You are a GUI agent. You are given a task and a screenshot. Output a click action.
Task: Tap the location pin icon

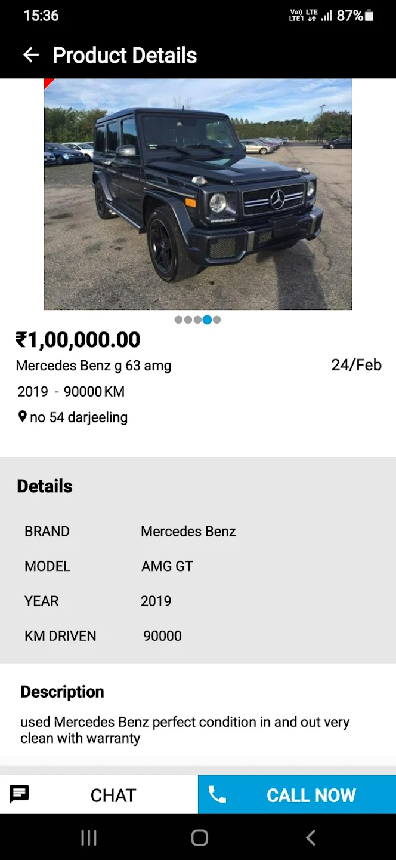click(23, 416)
